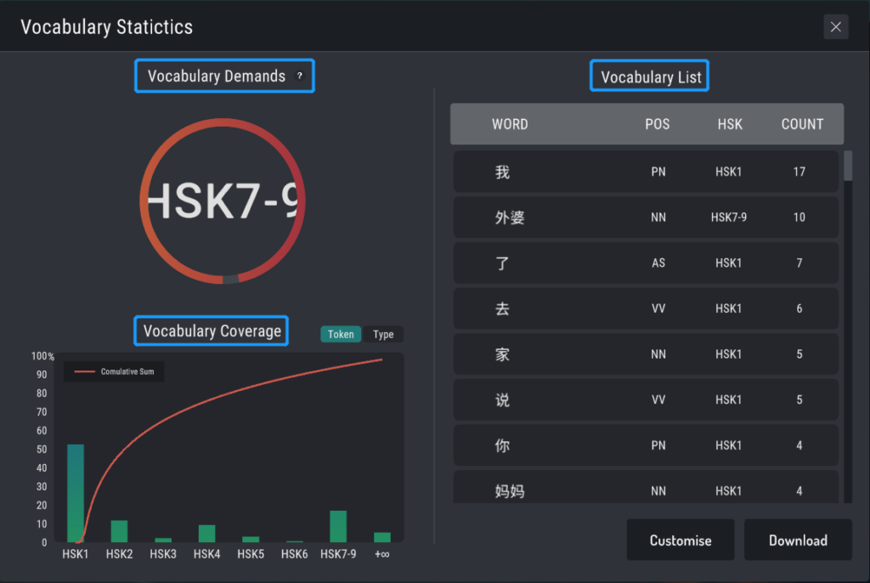Image resolution: width=870 pixels, height=583 pixels.
Task: Sort the list by COUNT column
Action: (802, 124)
